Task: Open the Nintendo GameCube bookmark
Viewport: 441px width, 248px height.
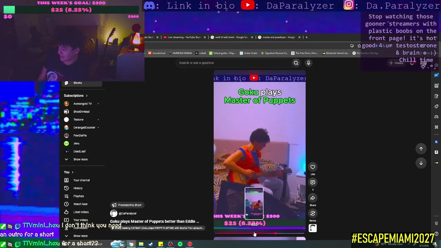Action: coord(336,53)
